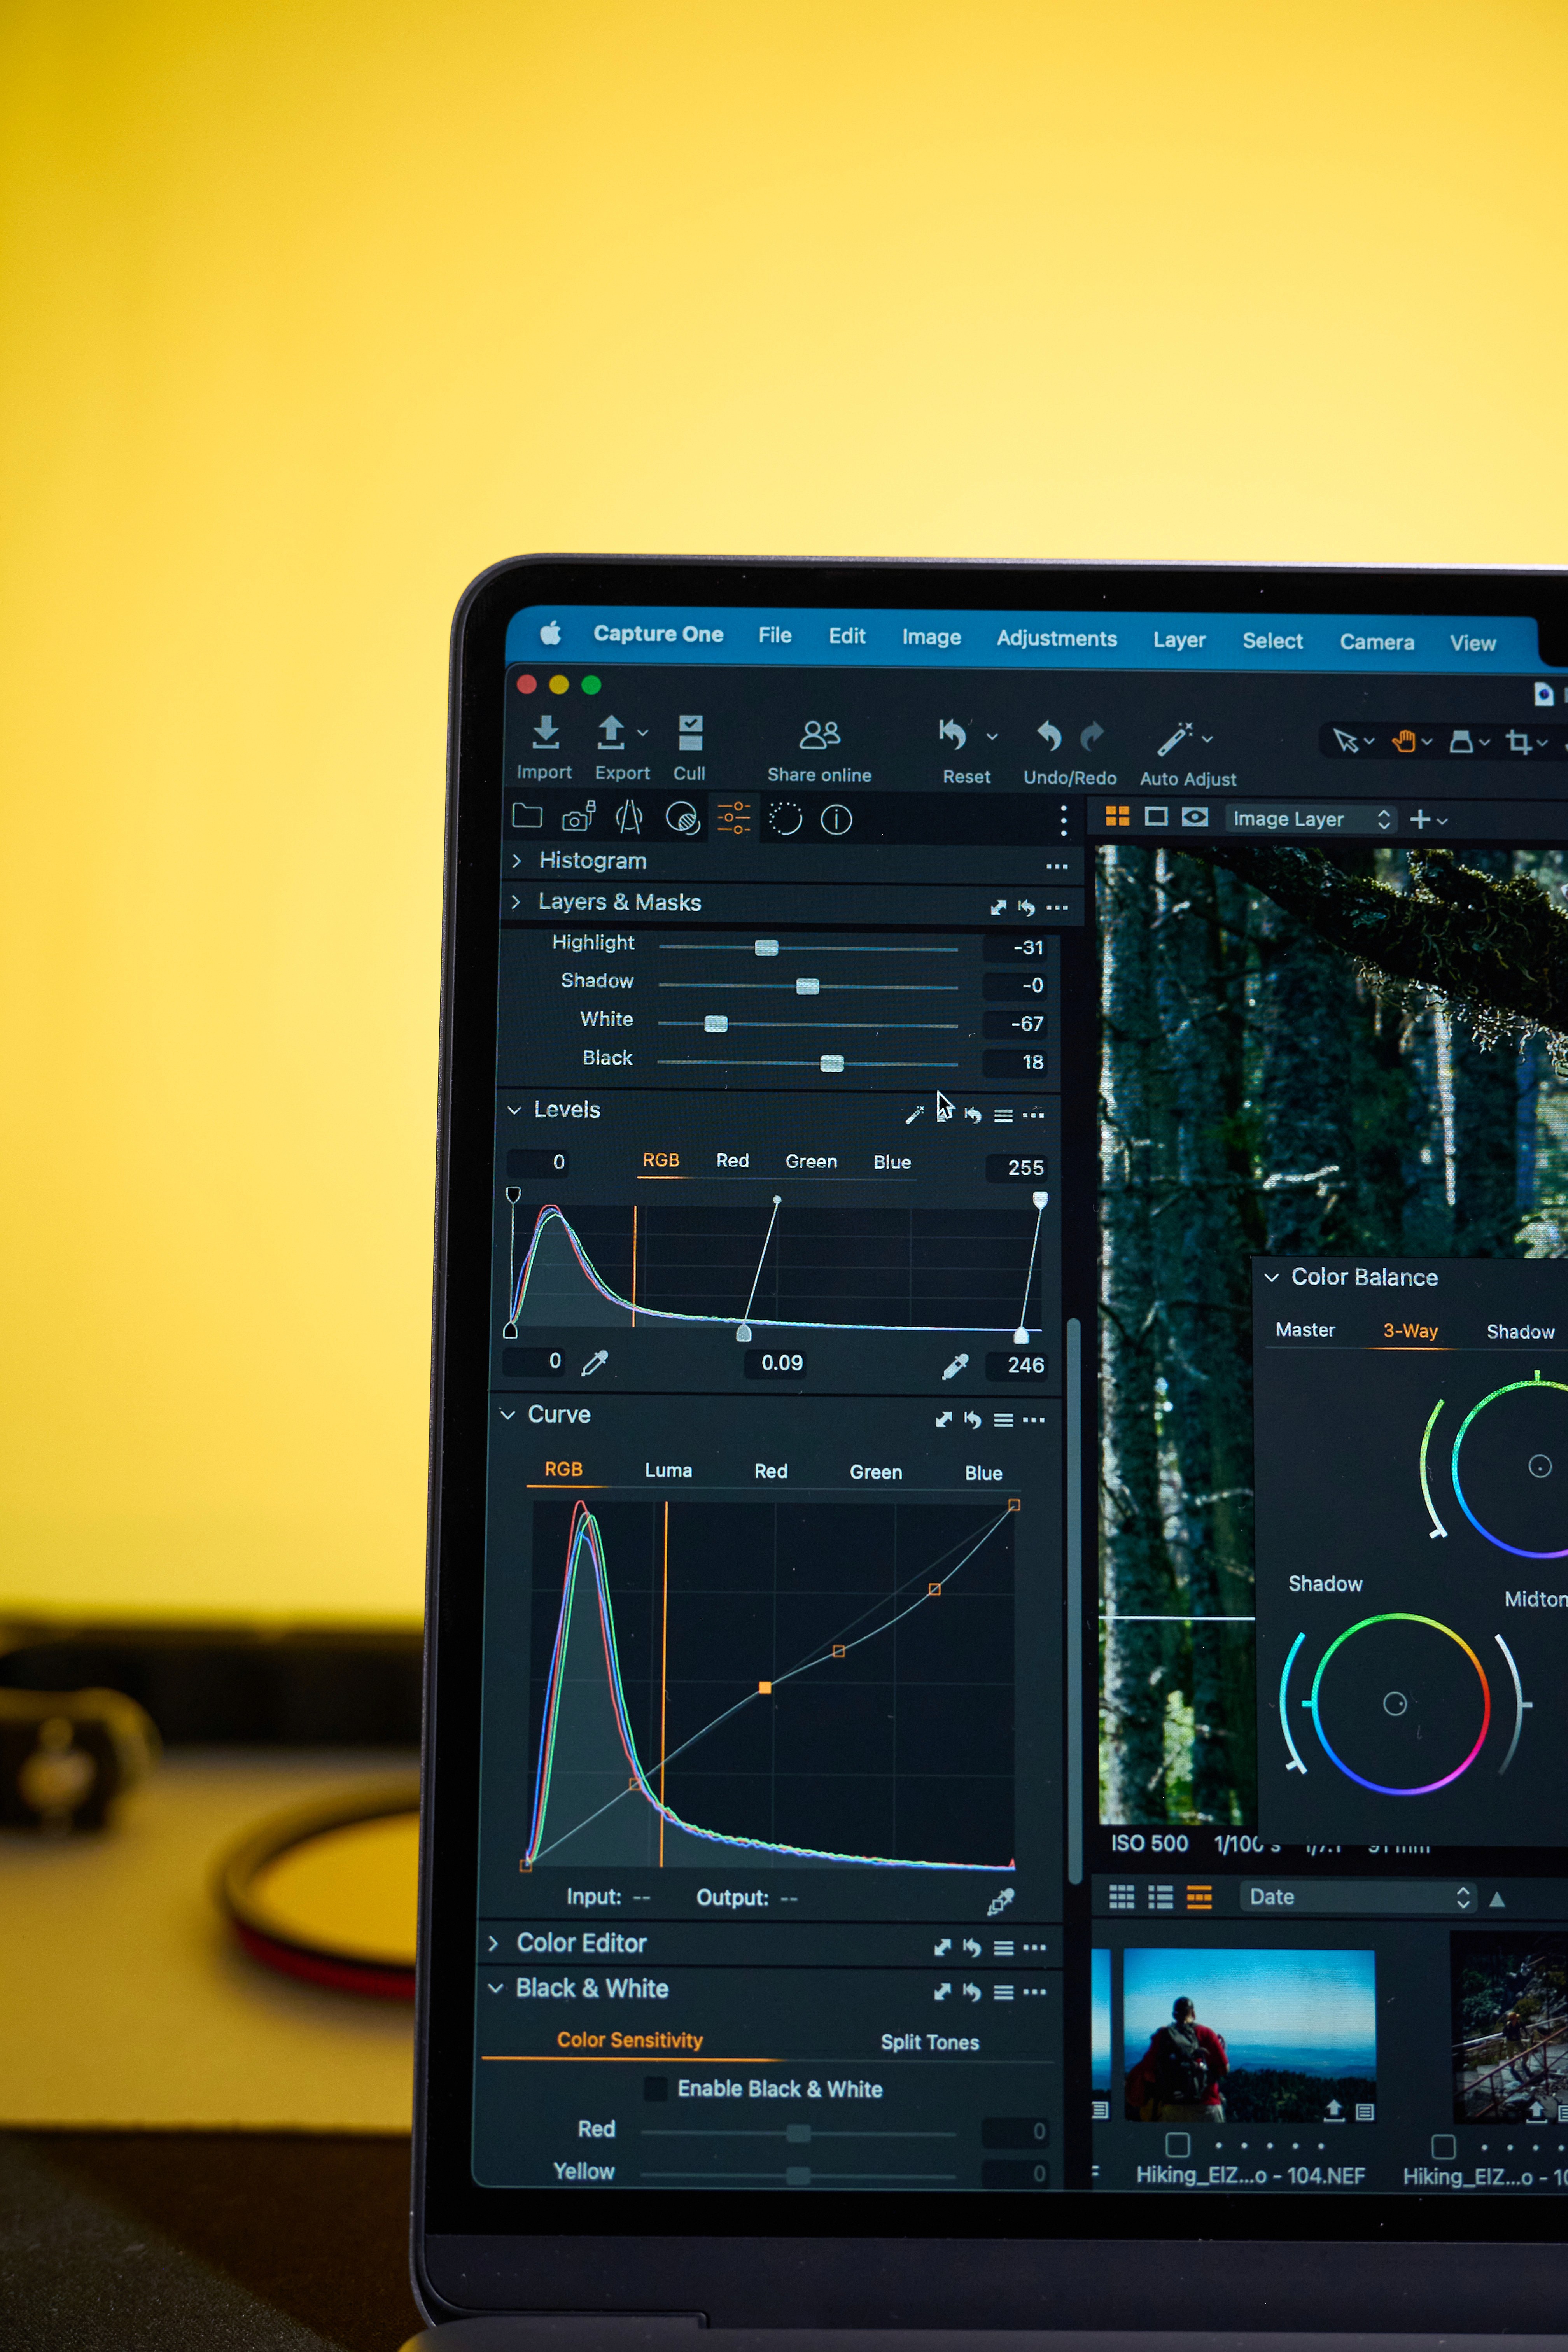This screenshot has height=2352, width=1568.
Task: Toggle checkbox under Hiking 104.NEF thumbnail
Action: tap(1177, 2145)
